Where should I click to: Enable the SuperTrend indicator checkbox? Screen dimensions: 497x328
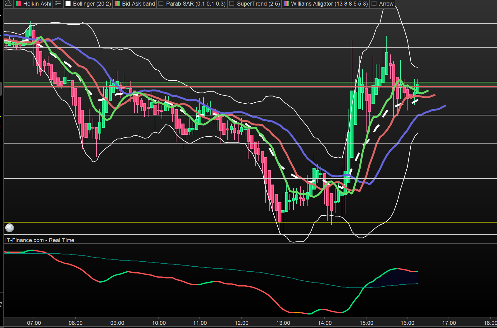[232, 4]
